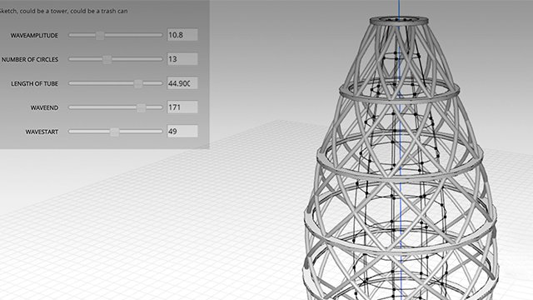
Task: Click the LENGTH OF TUBE slider handle
Action: pos(138,83)
